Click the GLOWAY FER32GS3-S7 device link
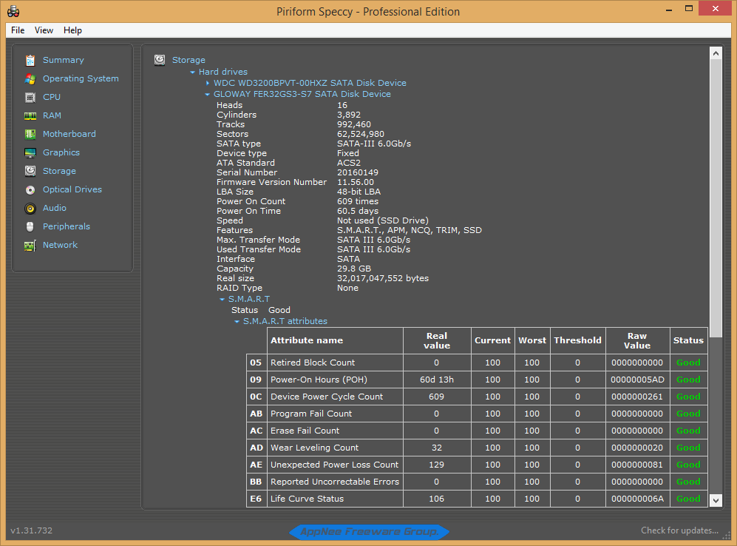 pyautogui.click(x=302, y=94)
